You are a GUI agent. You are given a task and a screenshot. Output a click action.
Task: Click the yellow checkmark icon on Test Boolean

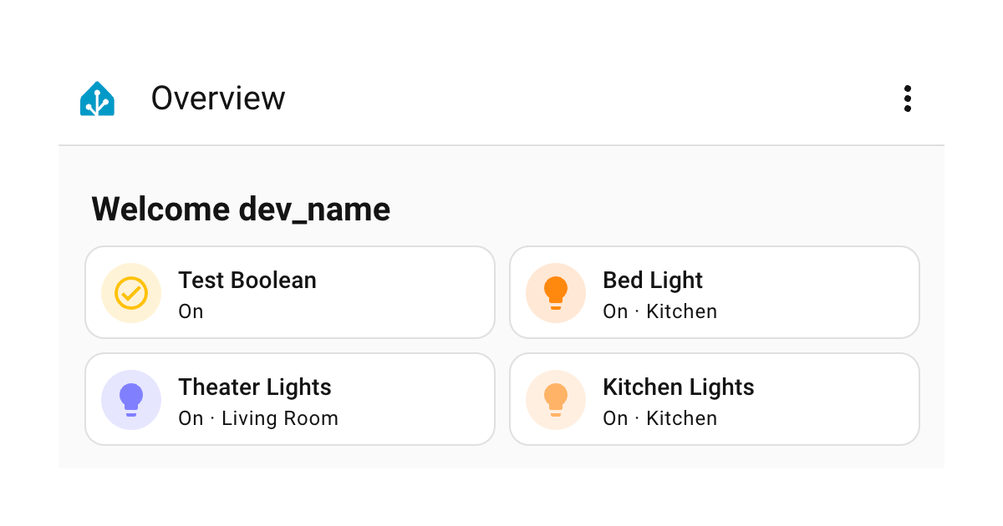coord(131,293)
